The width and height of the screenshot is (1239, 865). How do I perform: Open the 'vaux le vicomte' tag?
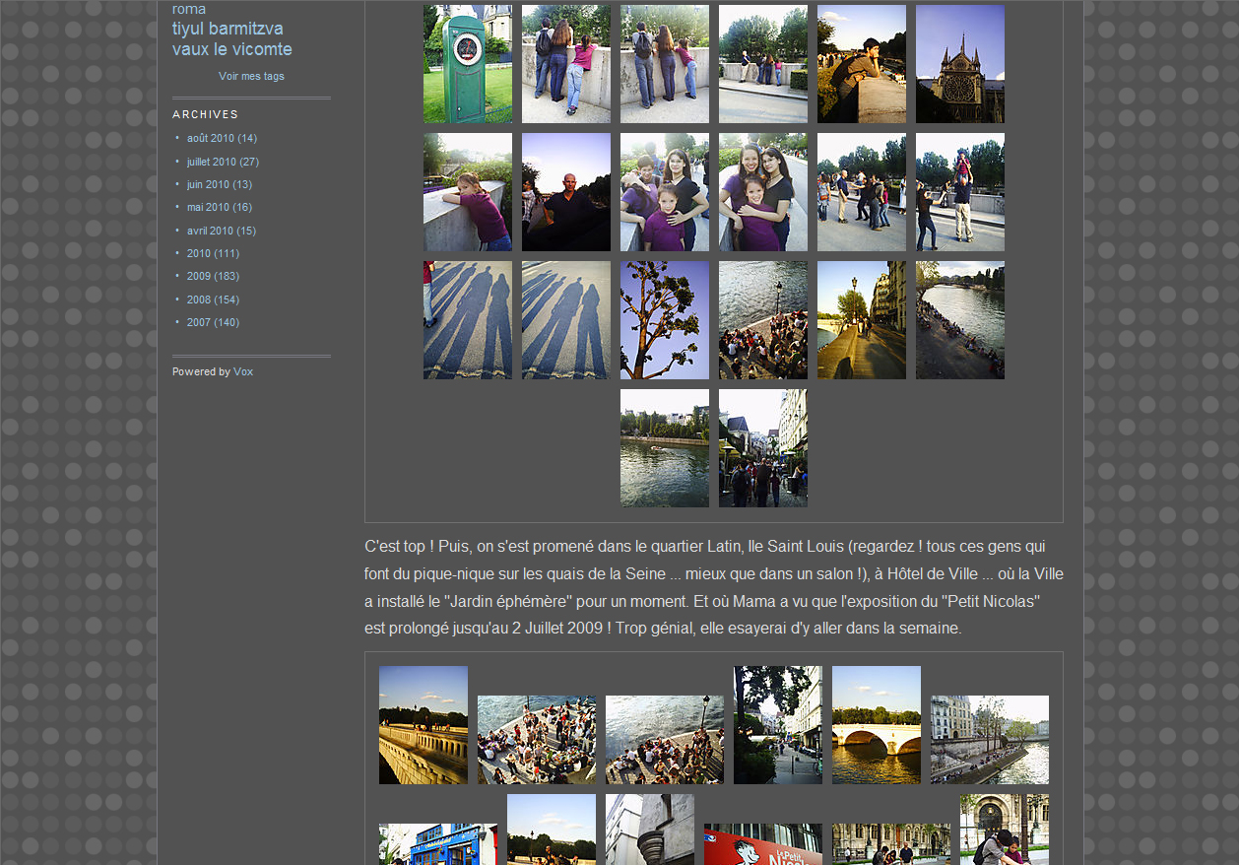(x=231, y=49)
